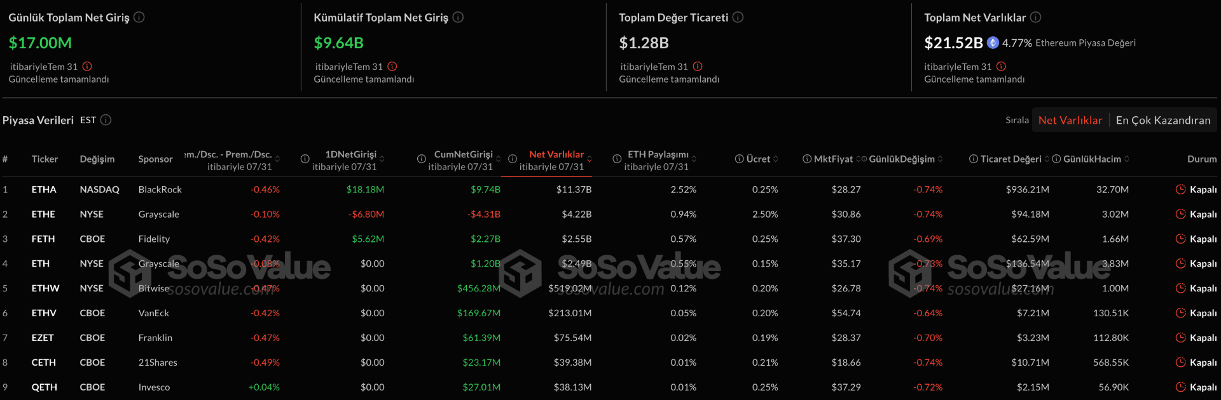Click the Kapalı clock icon in ETHA row
Viewport: 1221px width, 400px height.
click(1181, 189)
